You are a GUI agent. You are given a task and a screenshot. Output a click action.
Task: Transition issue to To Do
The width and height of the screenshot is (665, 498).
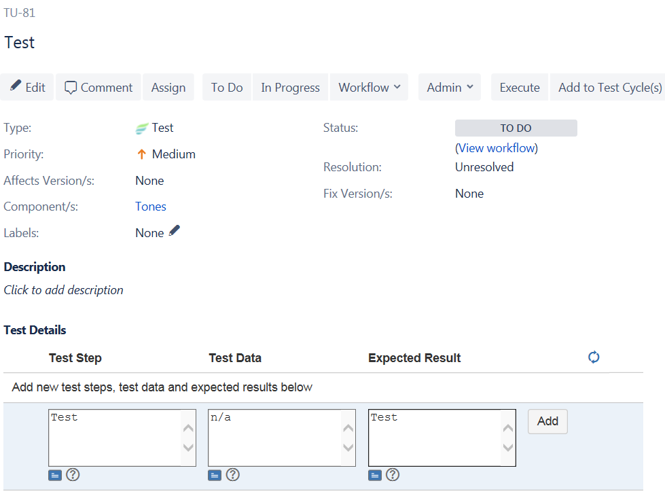227,87
